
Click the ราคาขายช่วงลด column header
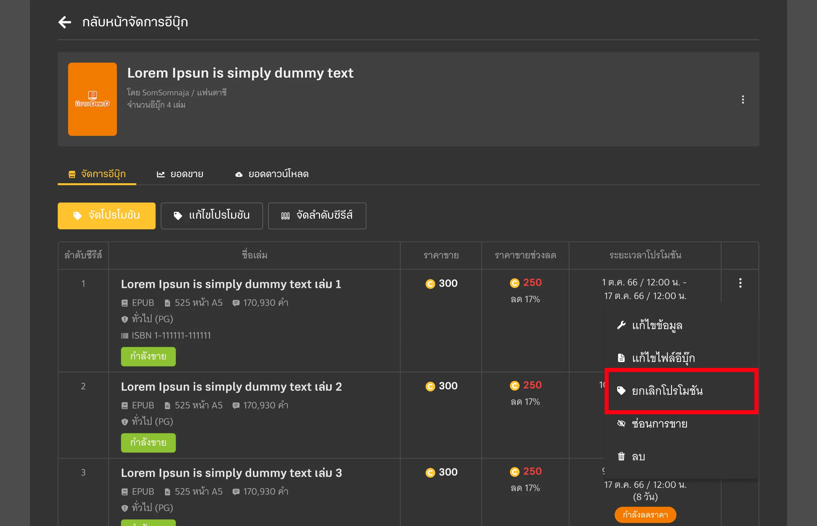(x=526, y=255)
